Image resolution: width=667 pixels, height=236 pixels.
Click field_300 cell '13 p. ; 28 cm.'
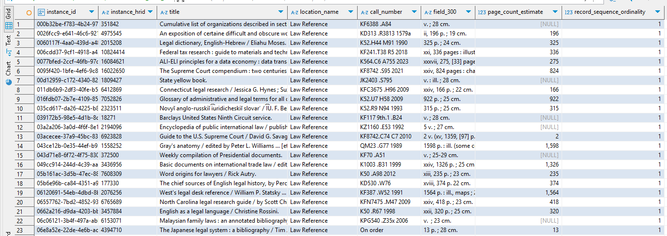[448, 230]
